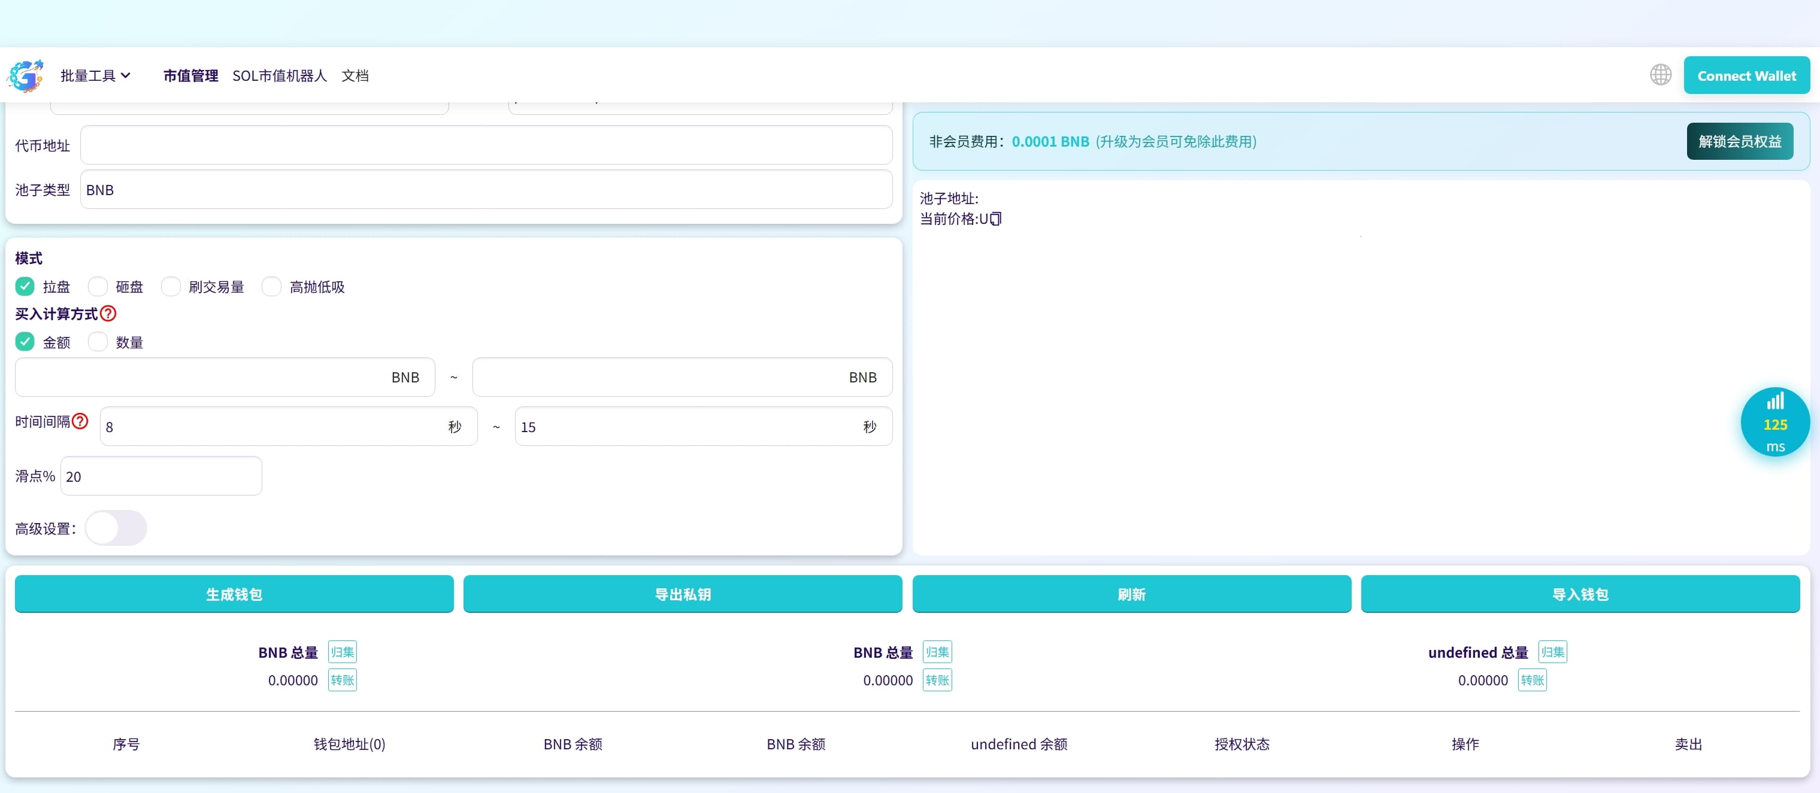Click inside the 代币地址 input field

point(486,145)
